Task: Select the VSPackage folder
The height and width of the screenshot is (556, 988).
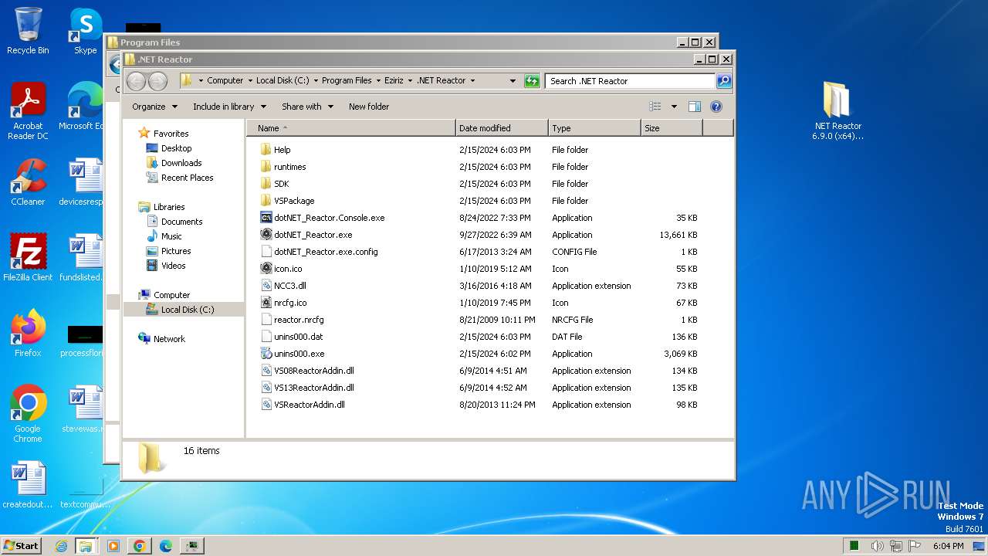Action: click(294, 201)
